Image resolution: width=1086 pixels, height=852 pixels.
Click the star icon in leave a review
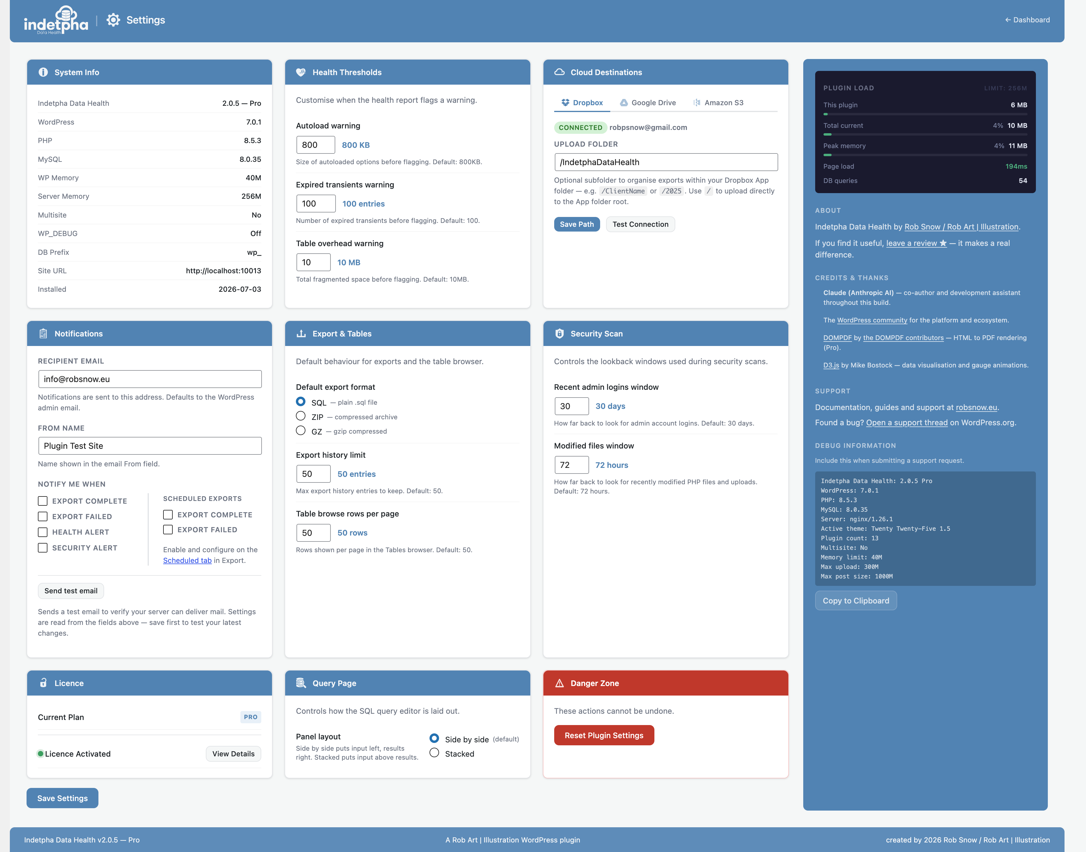click(x=943, y=243)
